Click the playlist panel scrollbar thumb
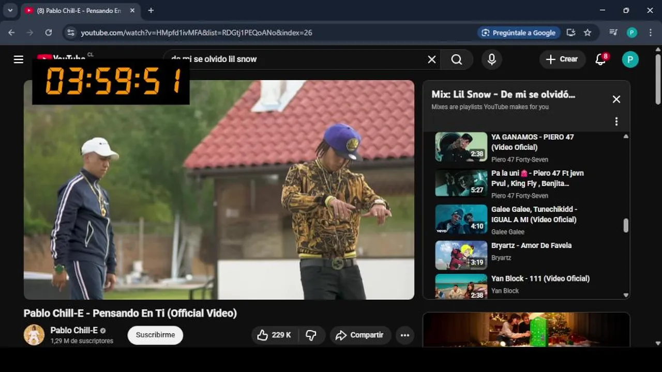This screenshot has height=372, width=662. point(626,225)
